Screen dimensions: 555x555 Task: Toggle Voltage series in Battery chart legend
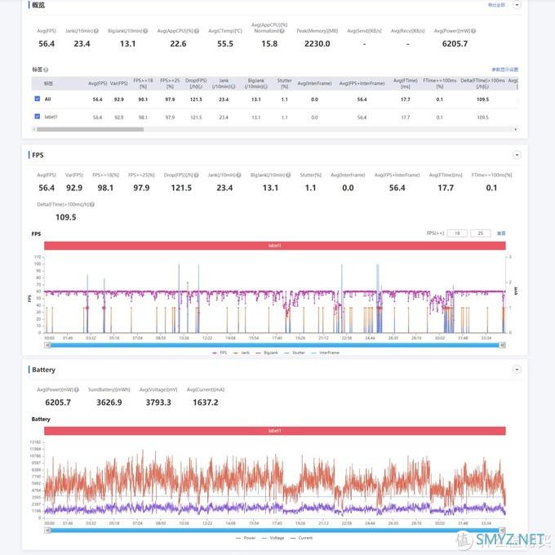pyautogui.click(x=273, y=538)
